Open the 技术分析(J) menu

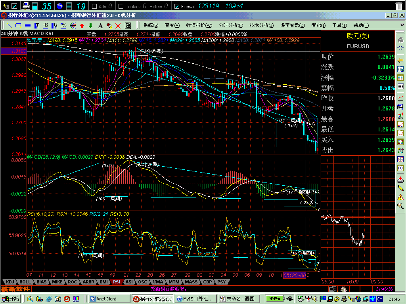pyautogui.click(x=262, y=25)
